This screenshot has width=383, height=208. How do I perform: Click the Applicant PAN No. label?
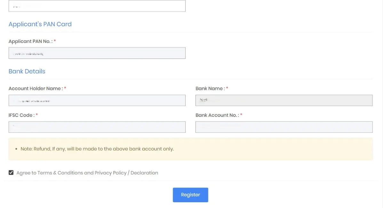pyautogui.click(x=31, y=41)
